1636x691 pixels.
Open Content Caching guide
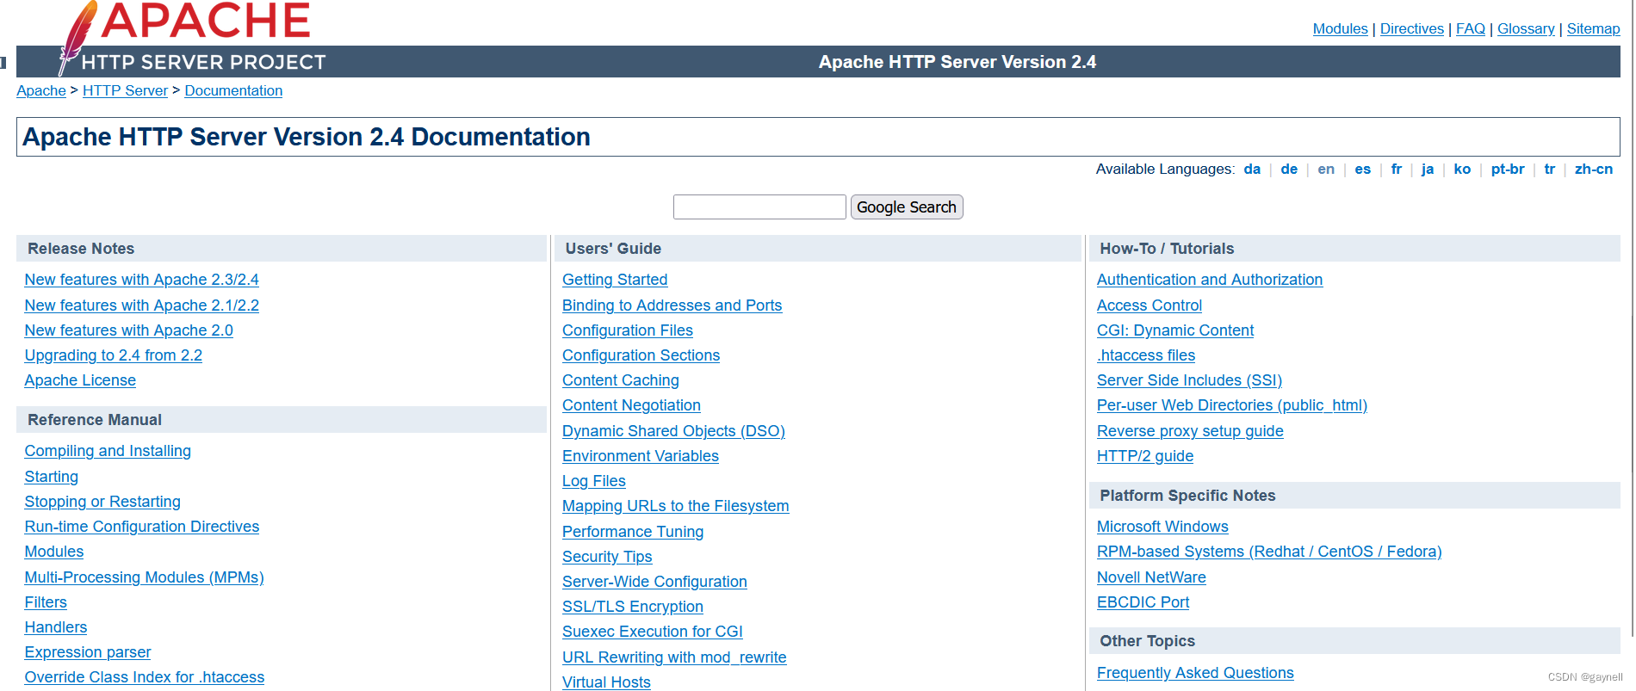(620, 380)
